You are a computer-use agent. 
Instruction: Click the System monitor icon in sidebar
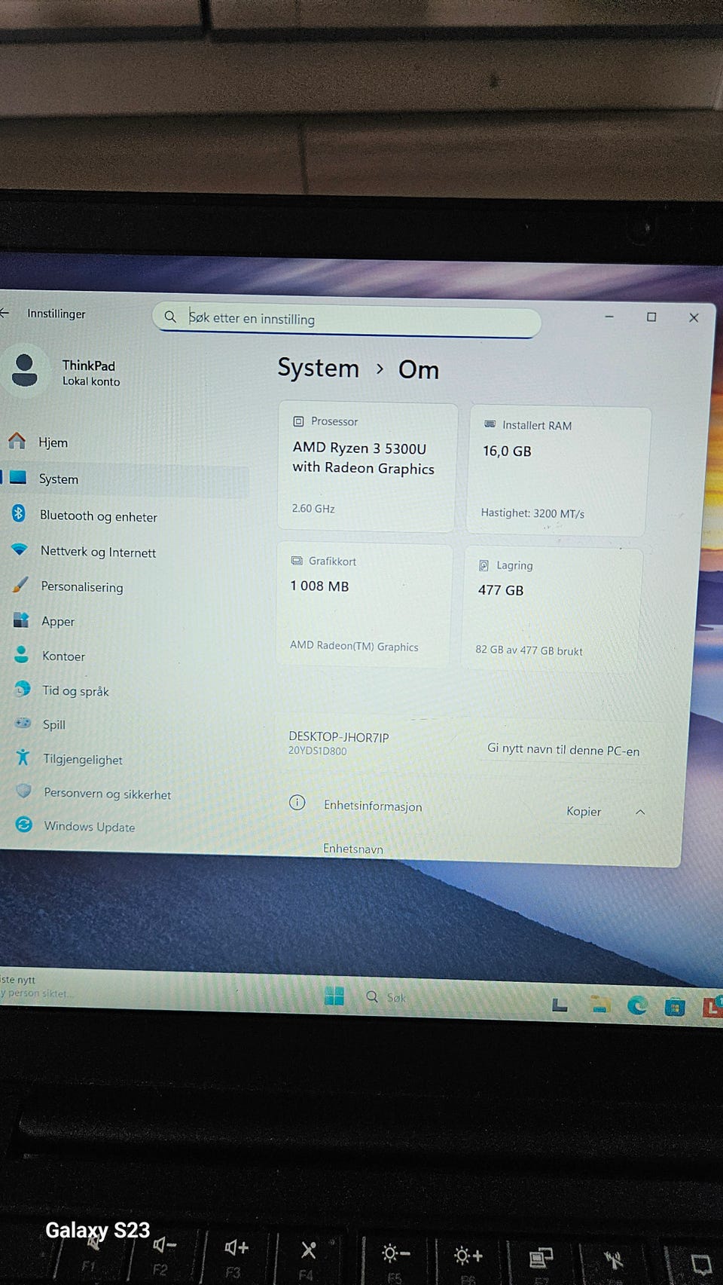[18, 477]
